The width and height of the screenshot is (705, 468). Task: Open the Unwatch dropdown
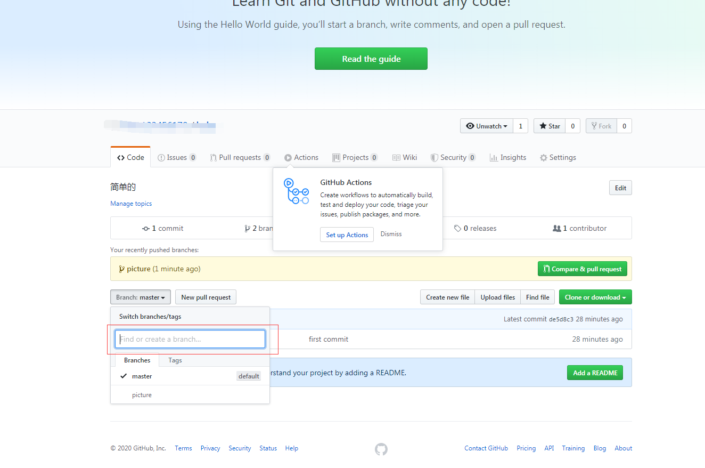point(487,126)
